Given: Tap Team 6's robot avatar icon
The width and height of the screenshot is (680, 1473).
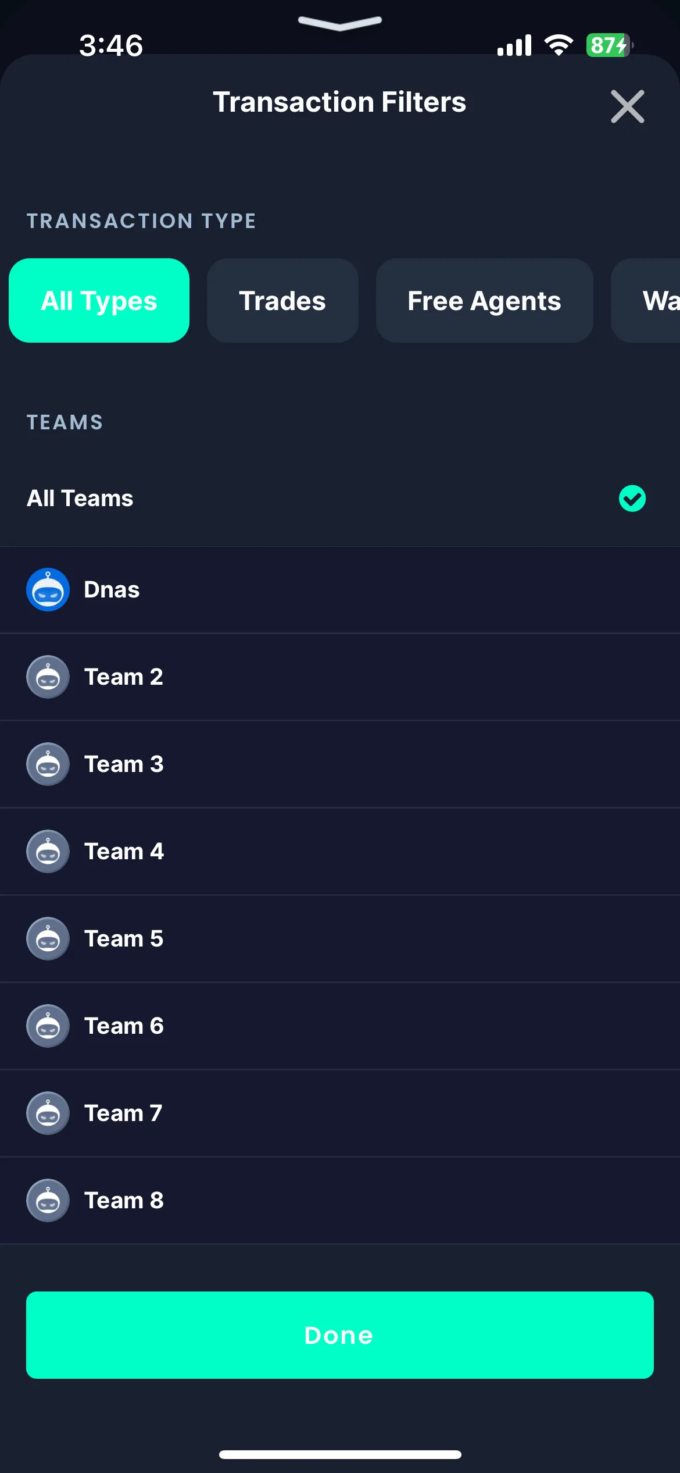Looking at the screenshot, I should (x=48, y=1026).
